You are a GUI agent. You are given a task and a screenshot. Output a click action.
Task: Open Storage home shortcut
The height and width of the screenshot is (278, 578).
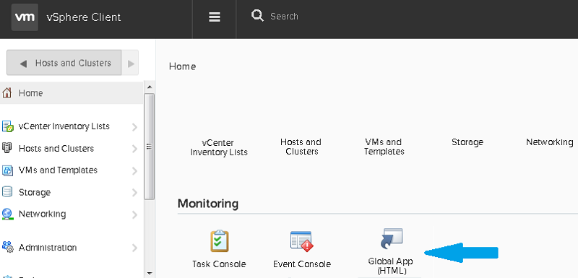coord(467,142)
